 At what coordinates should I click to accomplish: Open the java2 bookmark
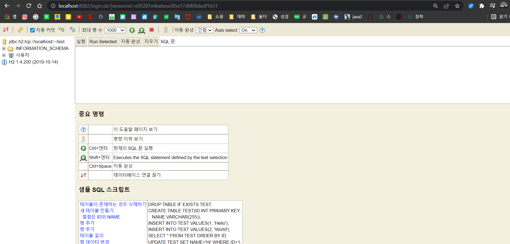click(x=353, y=17)
